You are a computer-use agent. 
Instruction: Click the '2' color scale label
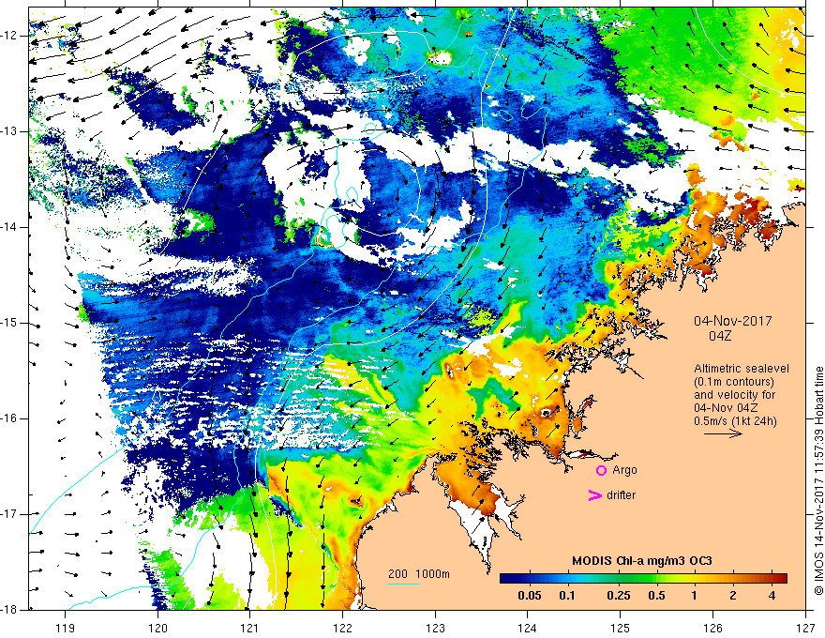click(733, 596)
